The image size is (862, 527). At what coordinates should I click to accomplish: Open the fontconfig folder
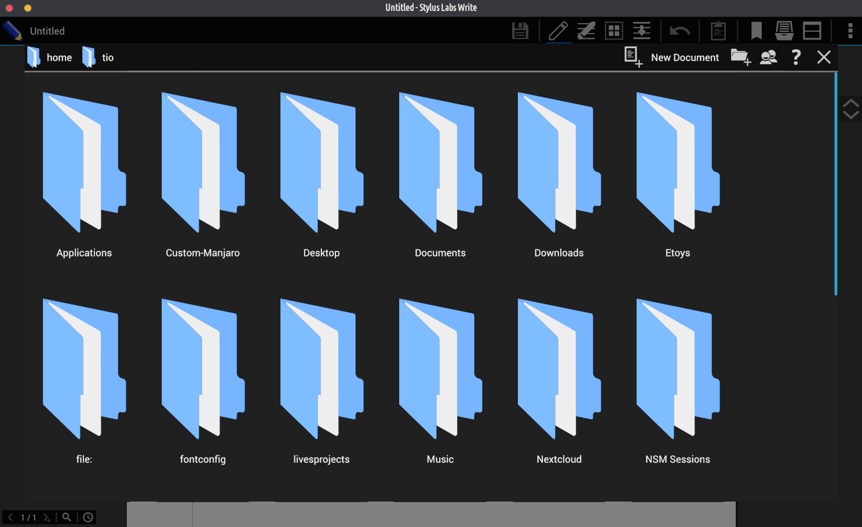203,381
